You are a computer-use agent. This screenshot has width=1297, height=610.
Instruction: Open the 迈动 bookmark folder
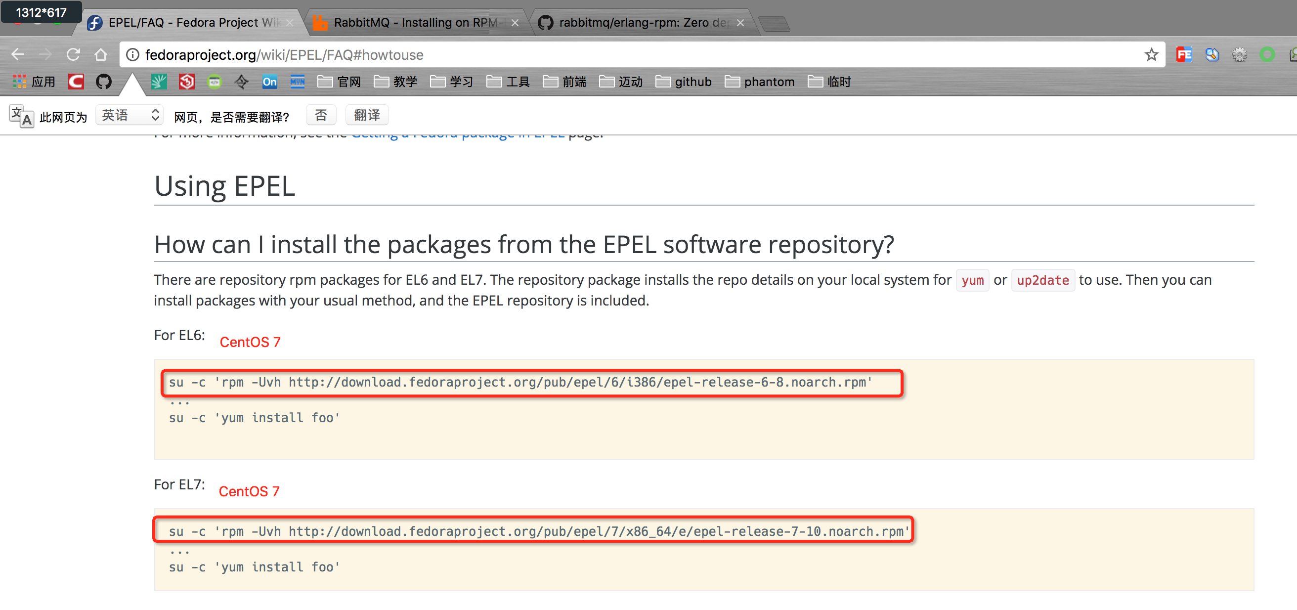coord(621,82)
